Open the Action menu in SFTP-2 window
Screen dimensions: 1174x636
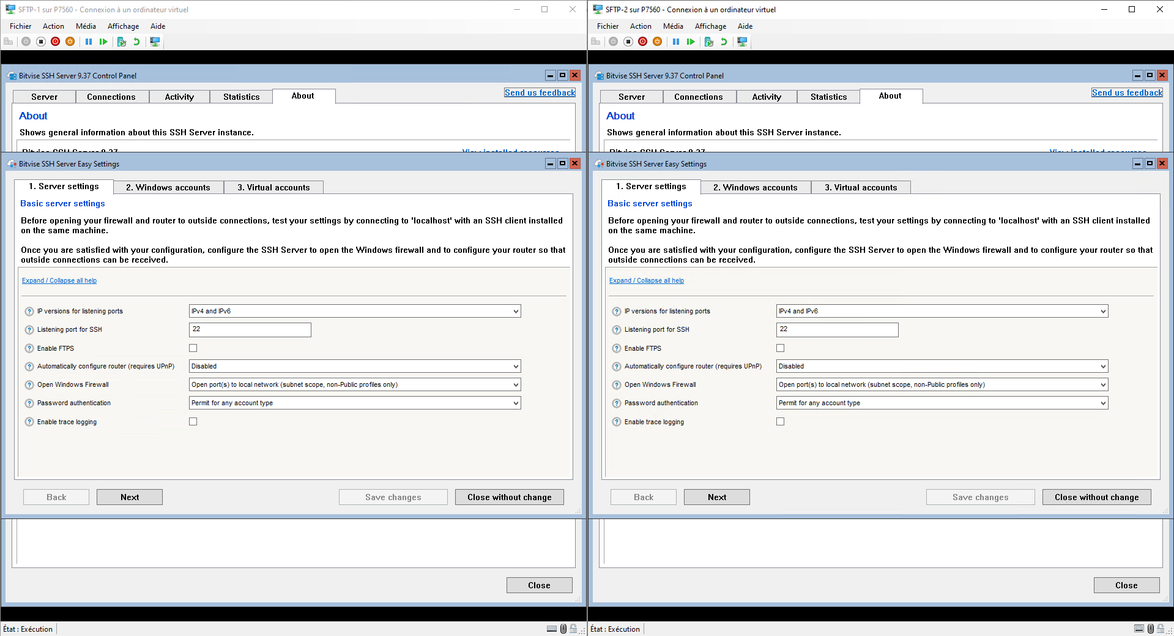click(x=641, y=26)
